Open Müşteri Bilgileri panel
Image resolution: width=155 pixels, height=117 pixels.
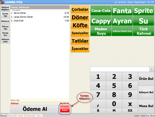(x=5, y=9)
